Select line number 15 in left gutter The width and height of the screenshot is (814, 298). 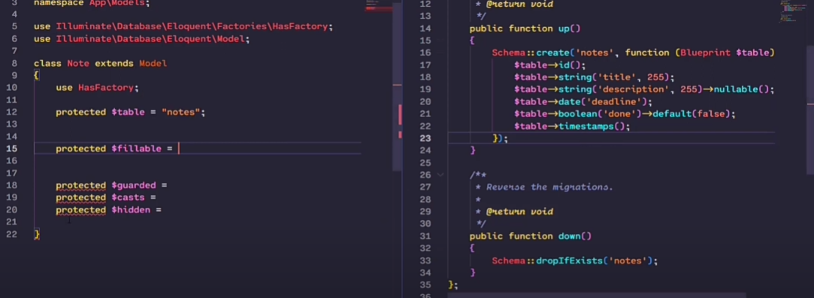11,149
